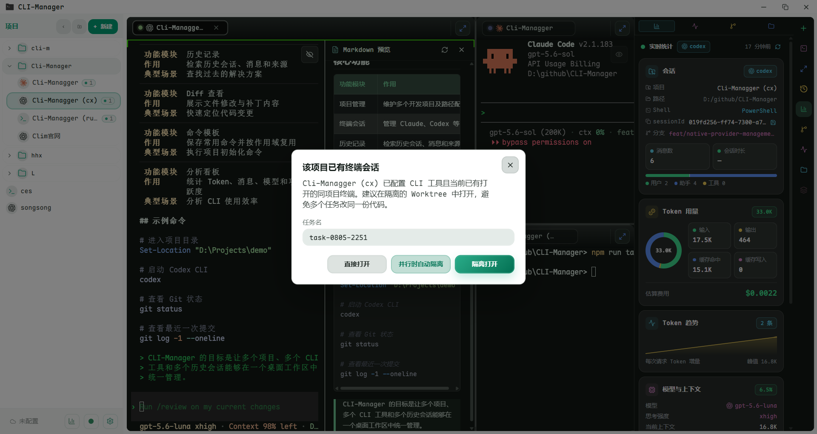This screenshot has height=434, width=817.
Task: Click the layers stack icon in right rail
Action: tap(803, 190)
